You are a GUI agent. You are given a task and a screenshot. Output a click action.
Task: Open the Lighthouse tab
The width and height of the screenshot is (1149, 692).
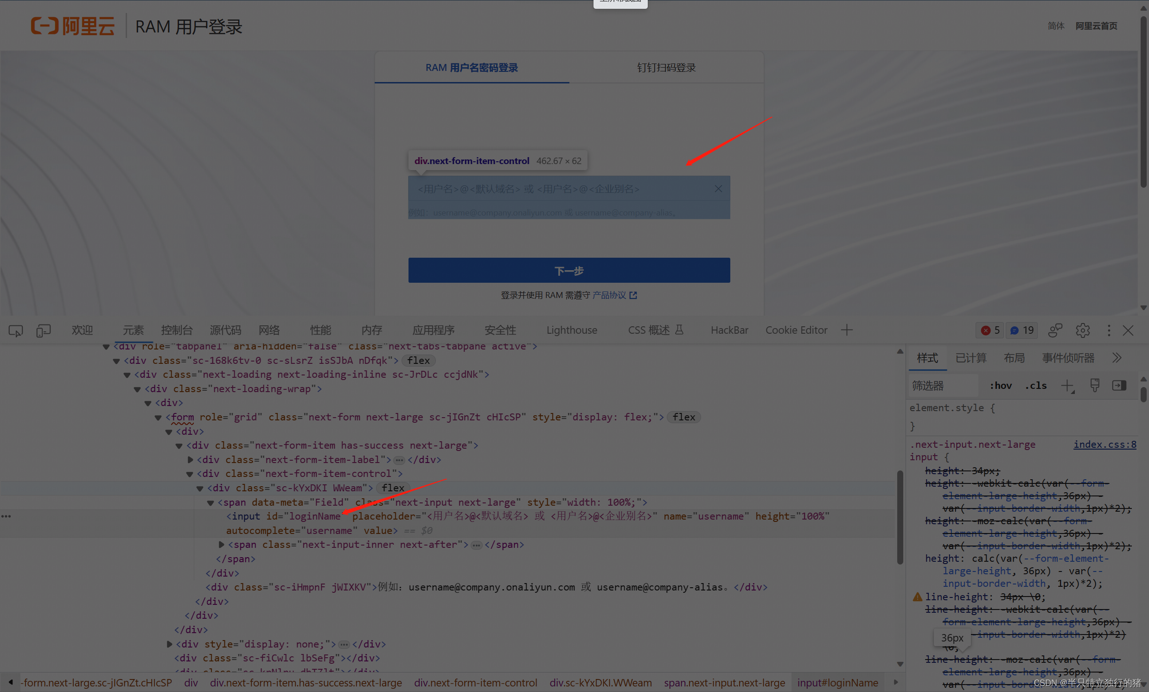[572, 330]
